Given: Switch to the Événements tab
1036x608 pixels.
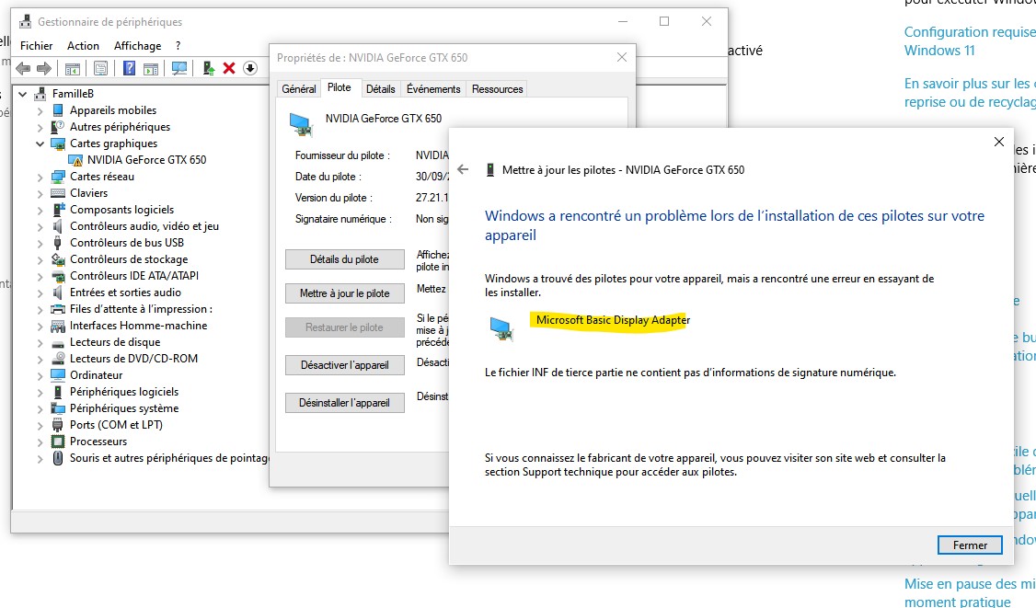Looking at the screenshot, I should tap(433, 89).
